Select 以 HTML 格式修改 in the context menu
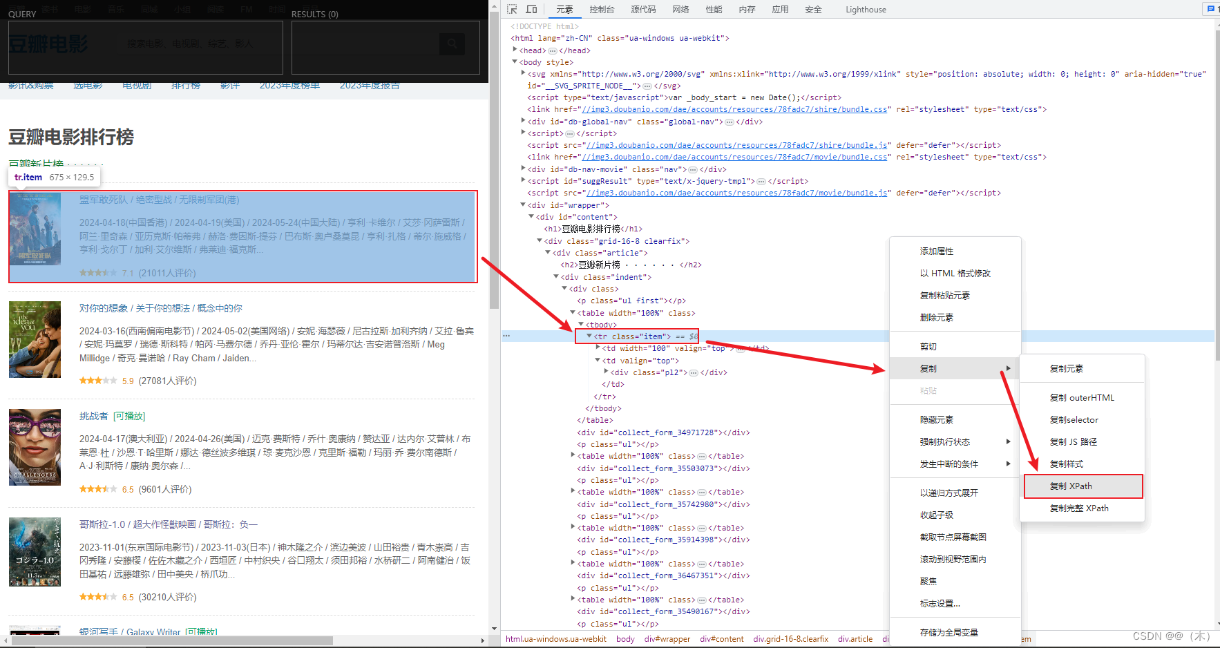 coord(955,274)
